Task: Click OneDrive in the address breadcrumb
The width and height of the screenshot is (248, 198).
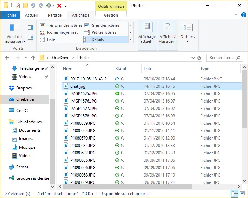Action: click(x=60, y=58)
